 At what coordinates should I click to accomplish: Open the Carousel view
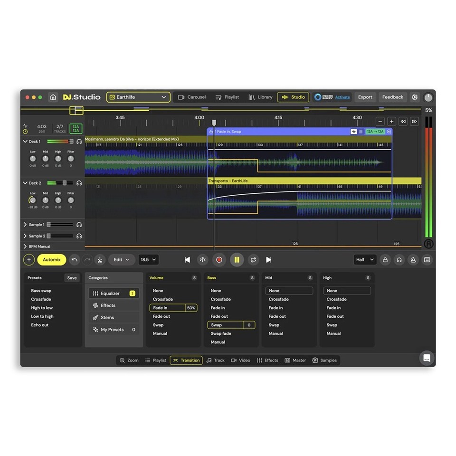tap(191, 97)
